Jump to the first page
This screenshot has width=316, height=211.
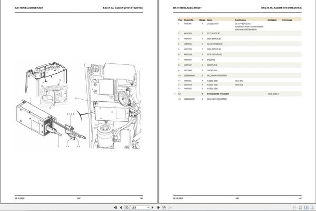tap(115, 207)
